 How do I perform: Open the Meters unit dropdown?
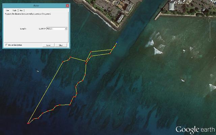click(57, 28)
